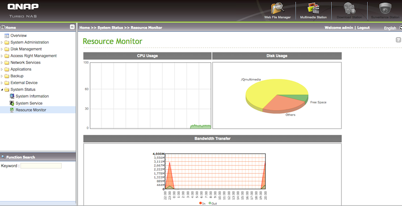402x206 pixels.
Task: Open Network Services in the sidebar
Action: pyautogui.click(x=26, y=62)
